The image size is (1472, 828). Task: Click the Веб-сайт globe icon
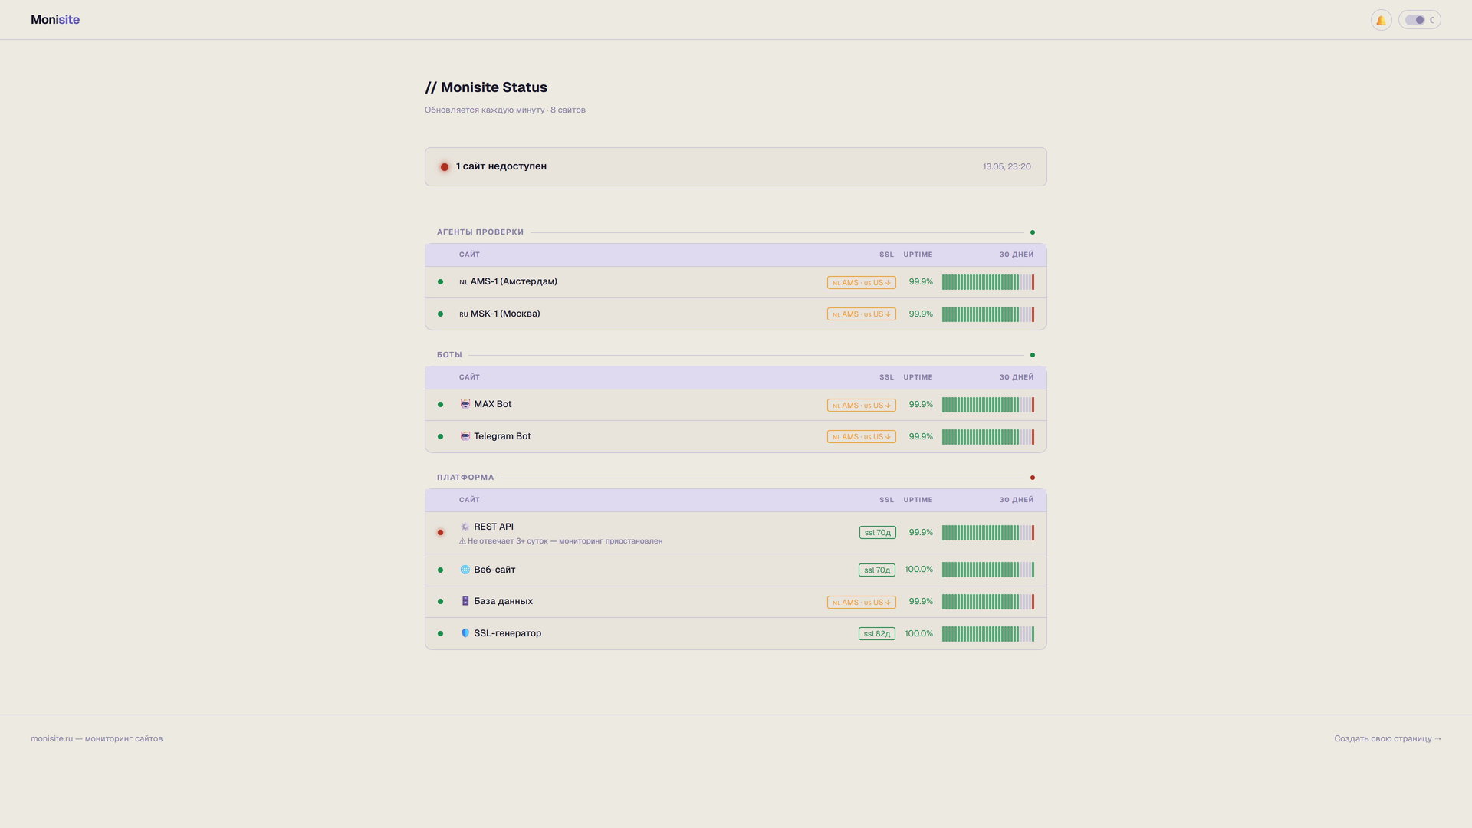point(465,570)
